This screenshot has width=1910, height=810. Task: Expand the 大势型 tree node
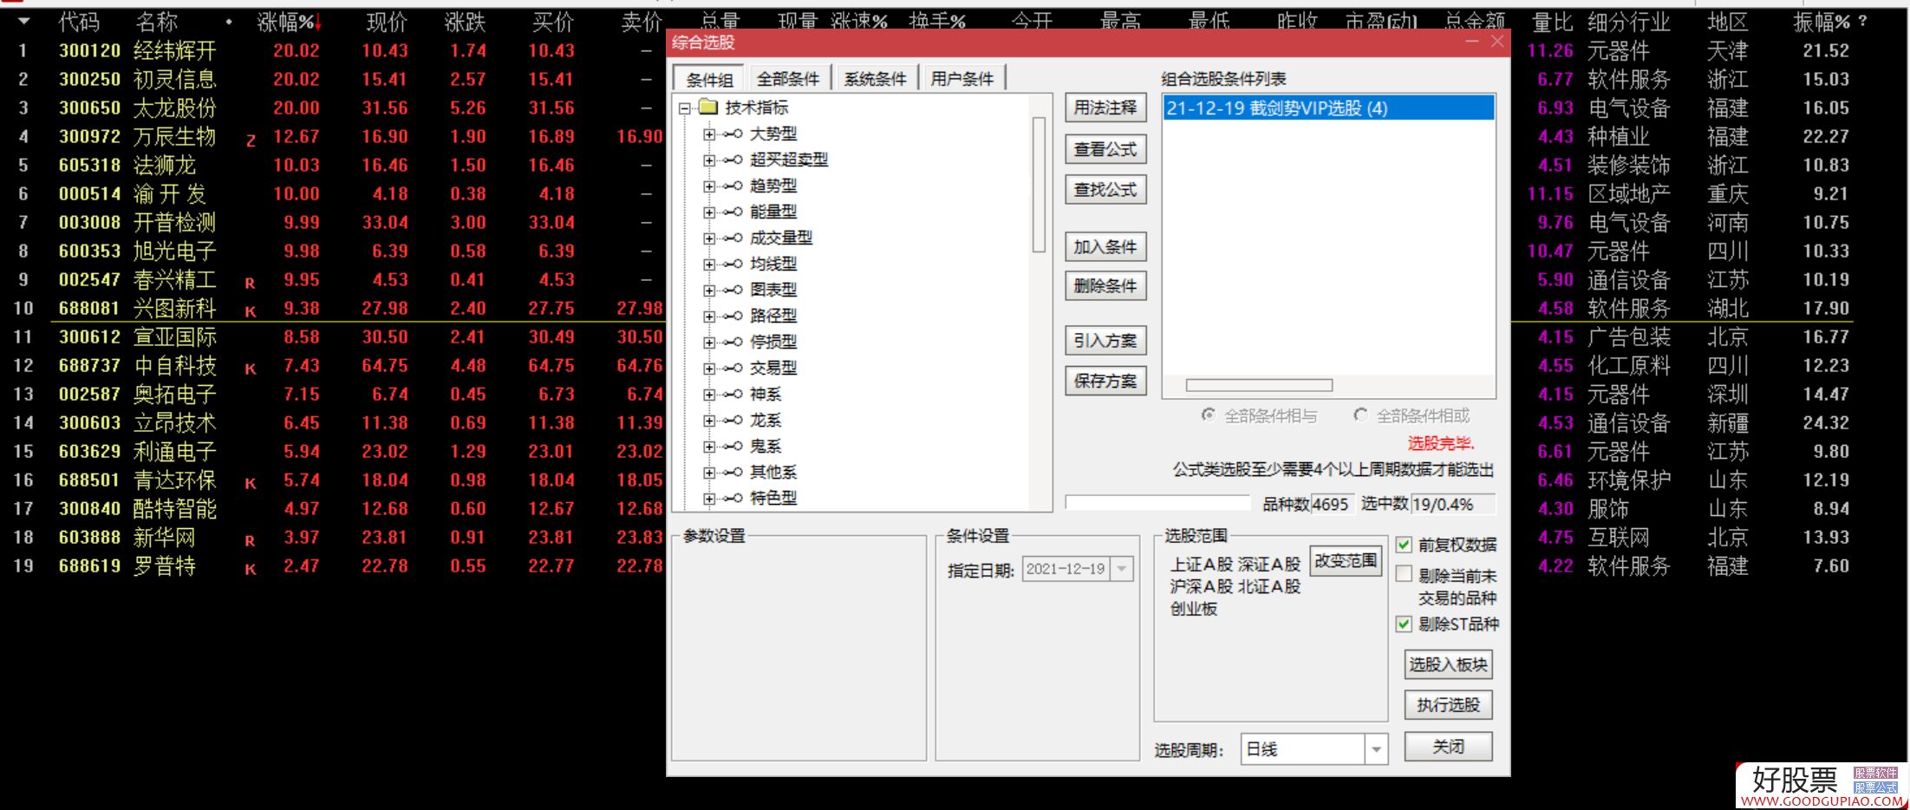[709, 134]
